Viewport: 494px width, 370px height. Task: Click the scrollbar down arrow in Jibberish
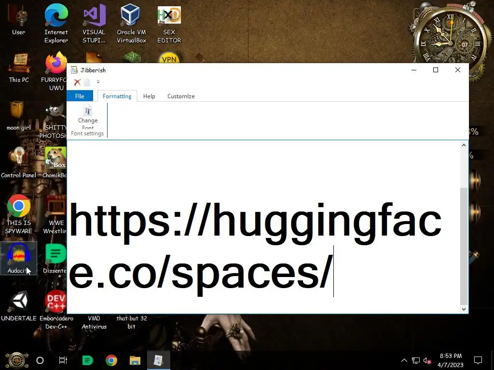click(x=464, y=309)
